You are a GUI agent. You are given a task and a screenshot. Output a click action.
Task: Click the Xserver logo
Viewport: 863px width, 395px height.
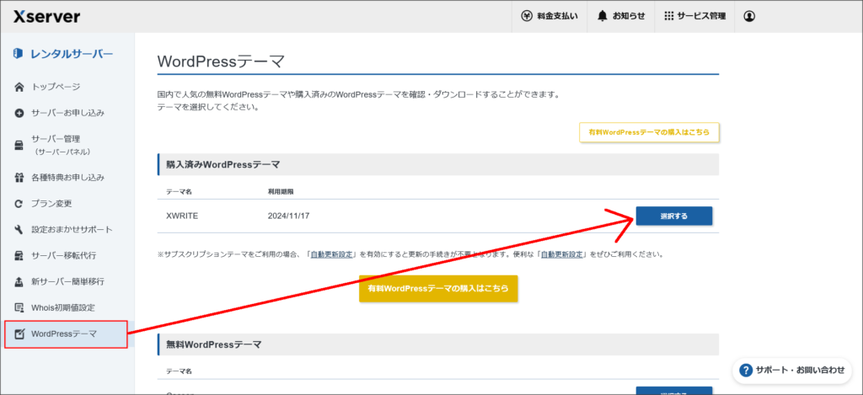[x=47, y=17]
